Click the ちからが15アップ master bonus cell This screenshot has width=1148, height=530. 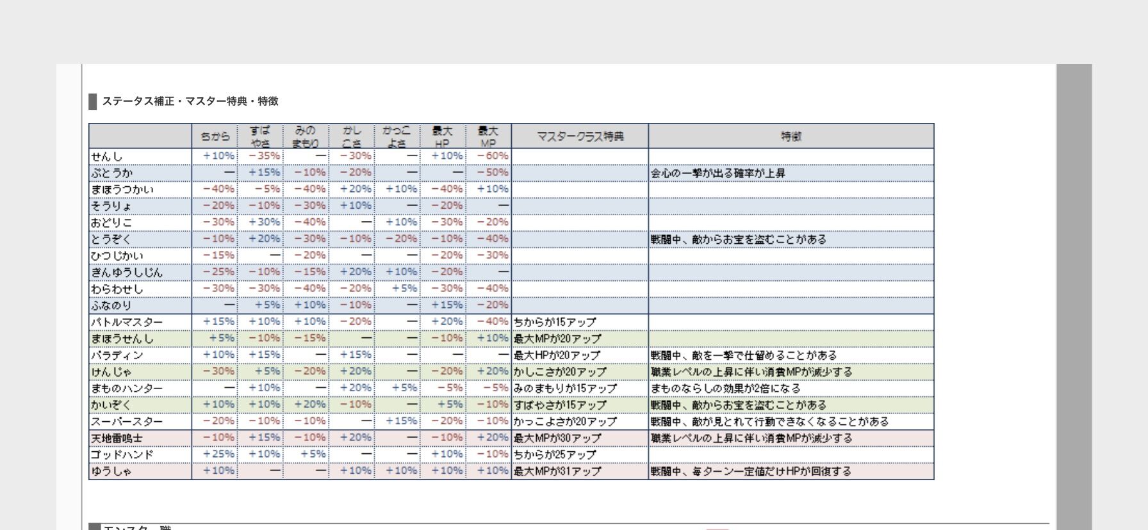[555, 323]
